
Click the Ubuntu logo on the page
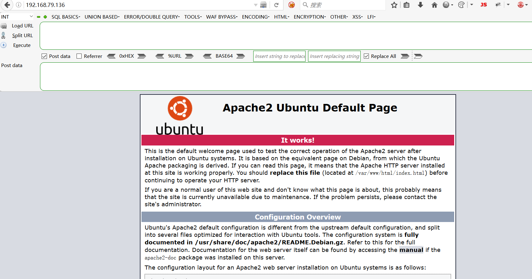click(180, 115)
